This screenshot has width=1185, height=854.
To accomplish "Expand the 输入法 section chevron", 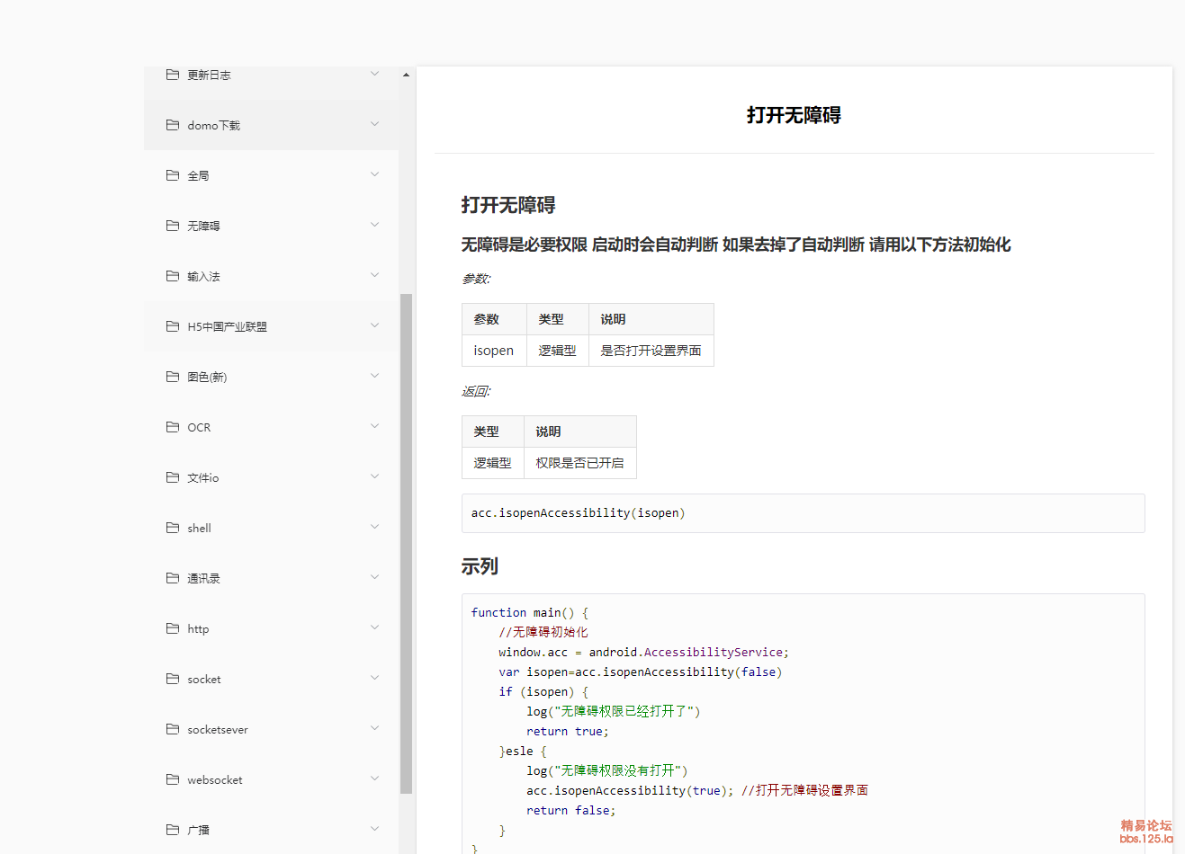I will [374, 275].
